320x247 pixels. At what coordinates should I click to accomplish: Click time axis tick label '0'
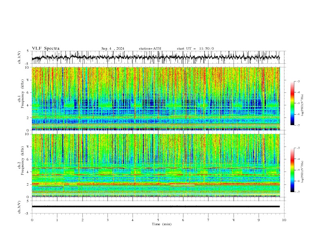[x=32, y=220]
